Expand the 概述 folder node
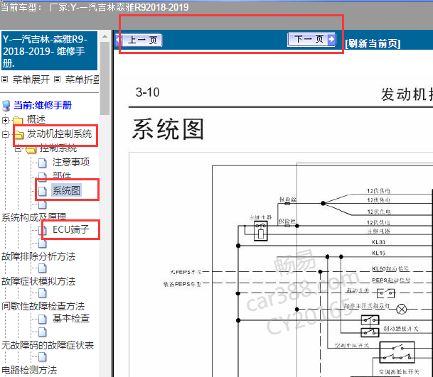This screenshot has width=433, height=377. (x=5, y=120)
